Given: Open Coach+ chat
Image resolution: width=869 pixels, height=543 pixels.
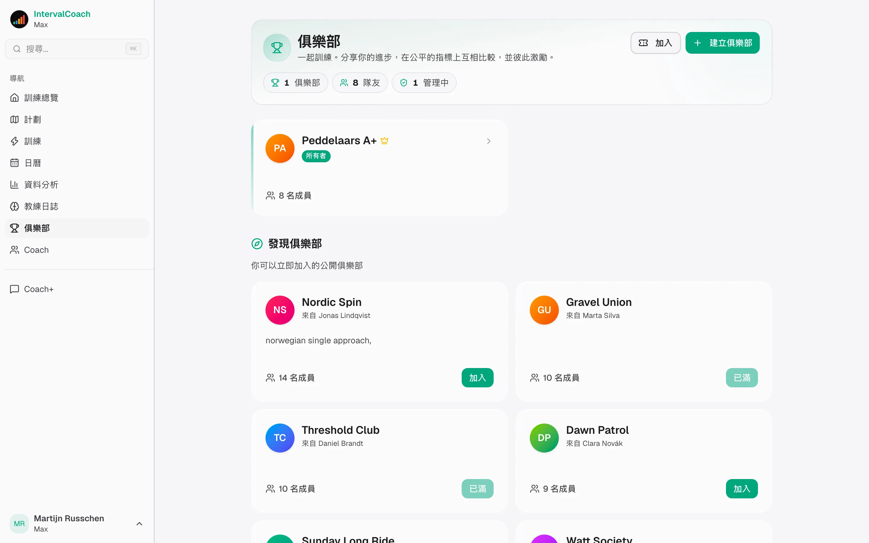Looking at the screenshot, I should point(77,289).
